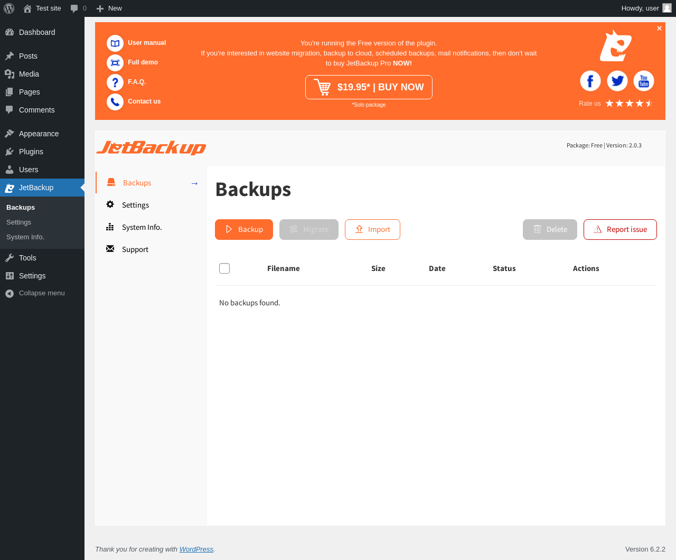Open Support tab in plugin sidebar

(x=151, y=249)
